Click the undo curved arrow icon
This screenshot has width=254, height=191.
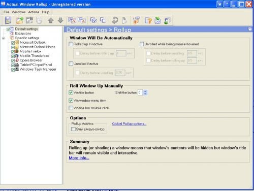[115, 20]
